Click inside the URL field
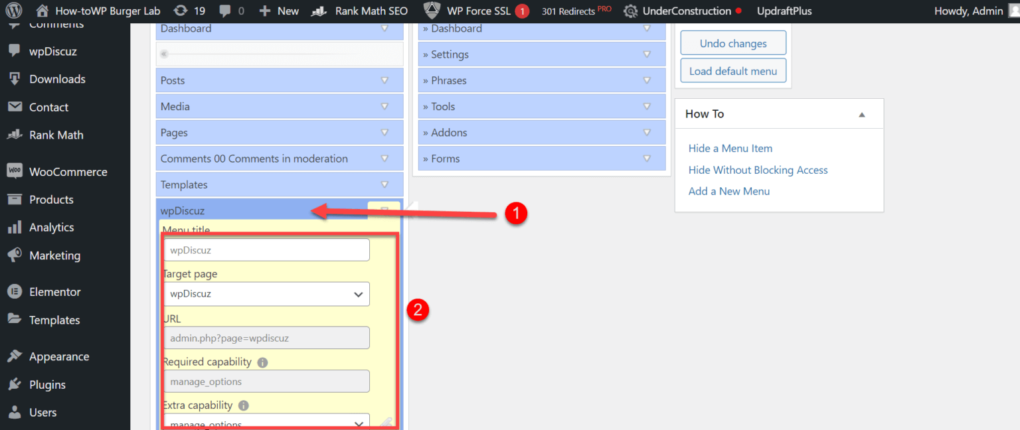This screenshot has width=1020, height=430. click(x=266, y=338)
